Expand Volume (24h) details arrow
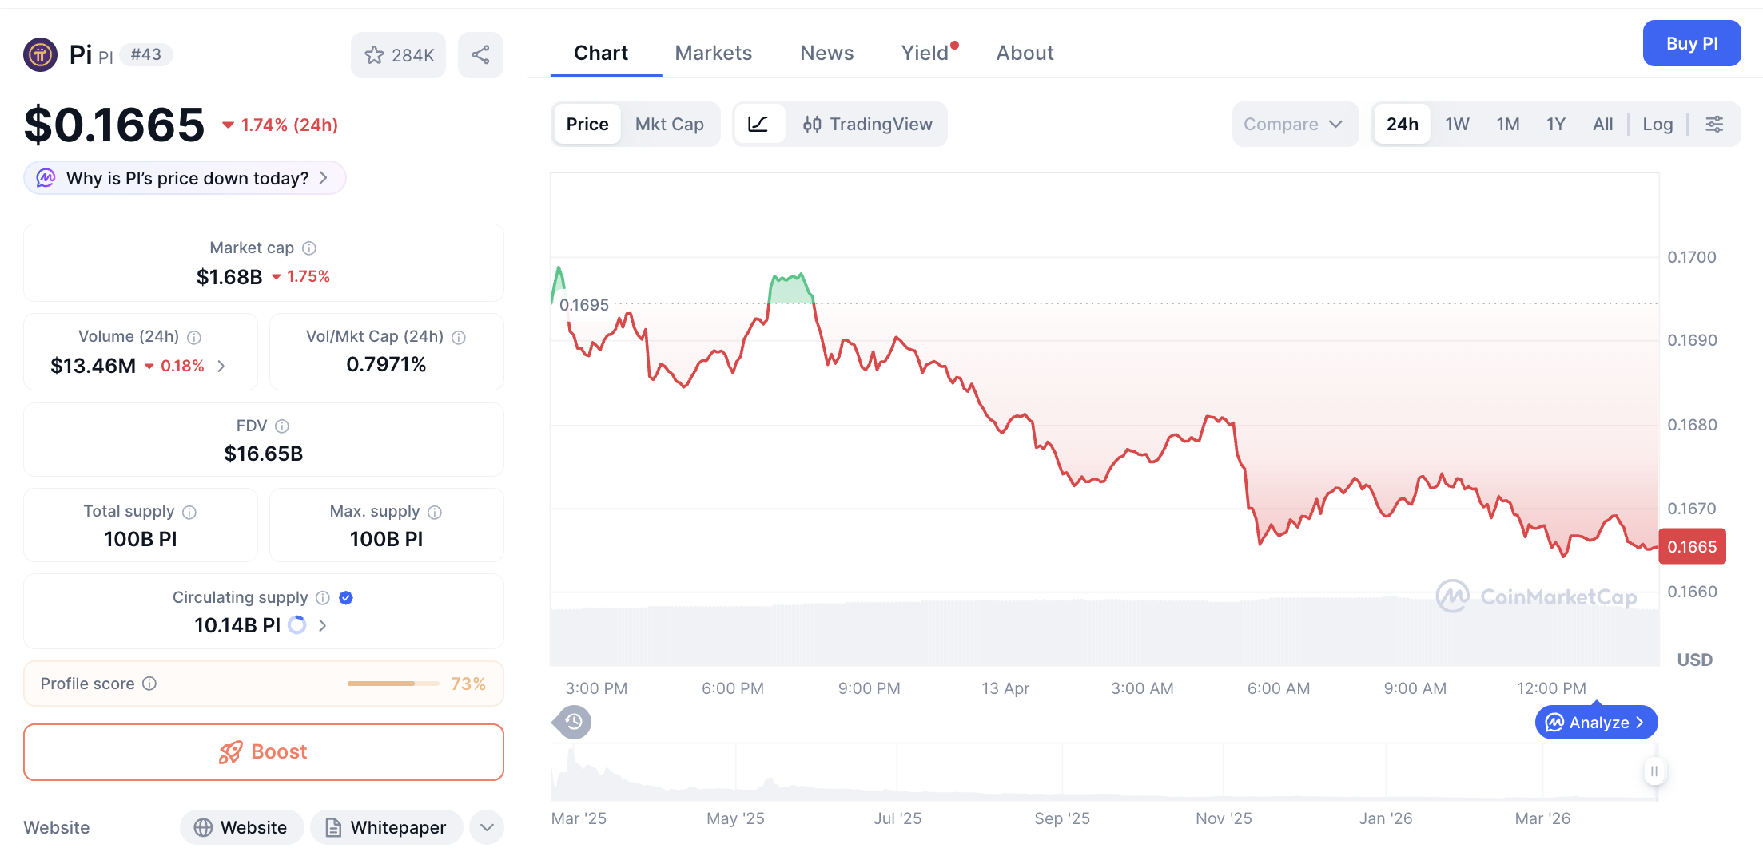The width and height of the screenshot is (1763, 856). pos(221,366)
